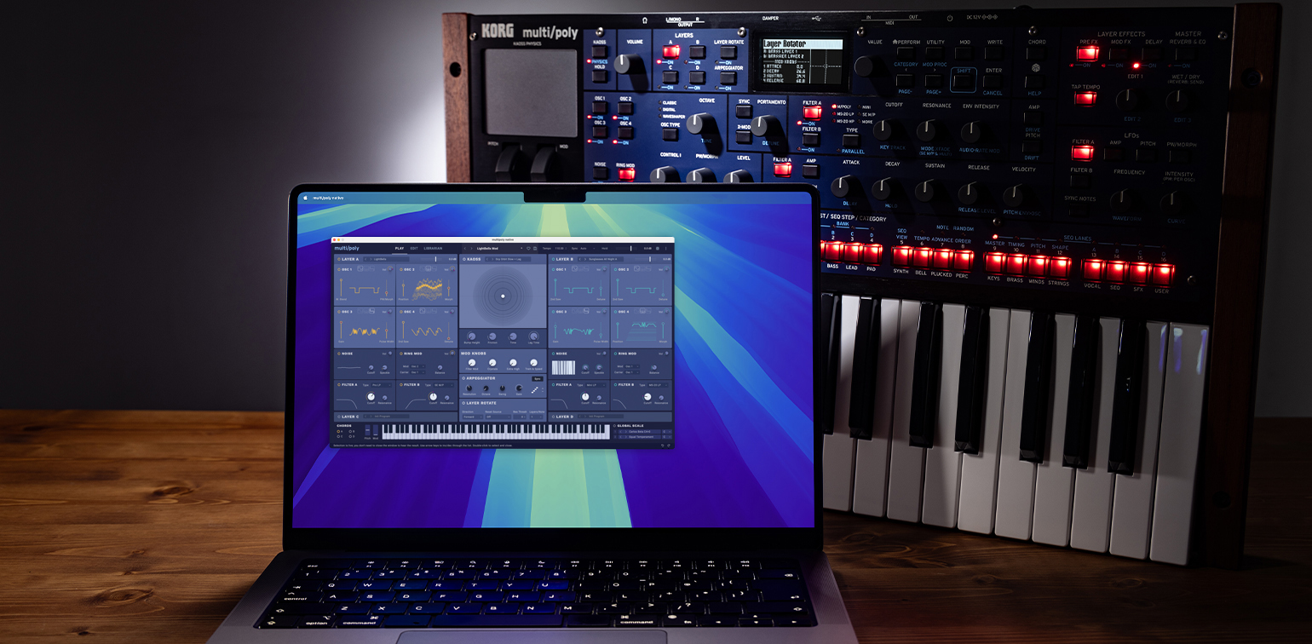The height and width of the screenshot is (644, 1312).
Task: Click the Arpeggiator Sync button
Action: [537, 378]
